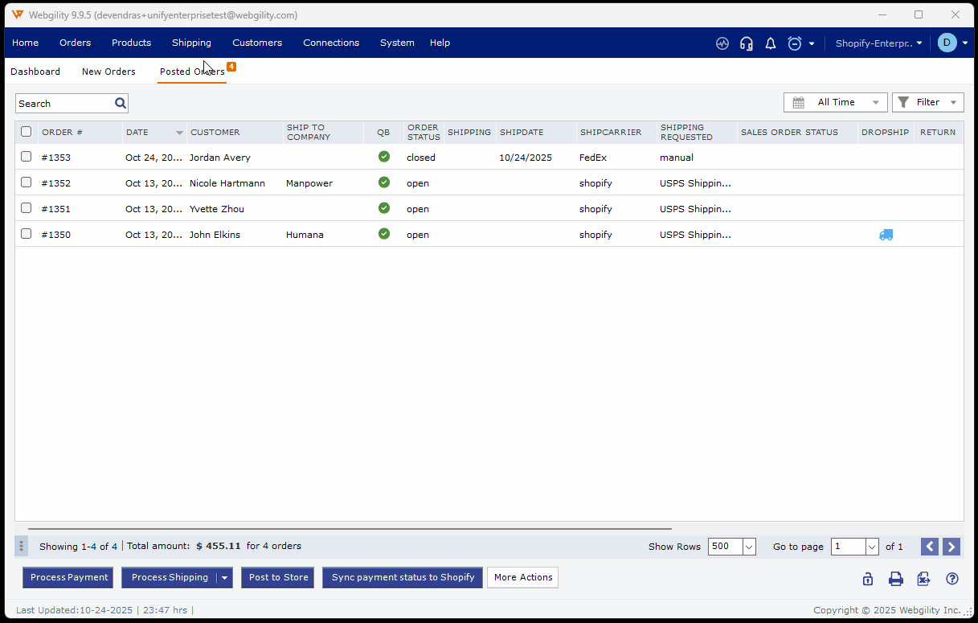This screenshot has width=978, height=623.
Task: Switch to the New Orders tab
Action: click(x=108, y=72)
